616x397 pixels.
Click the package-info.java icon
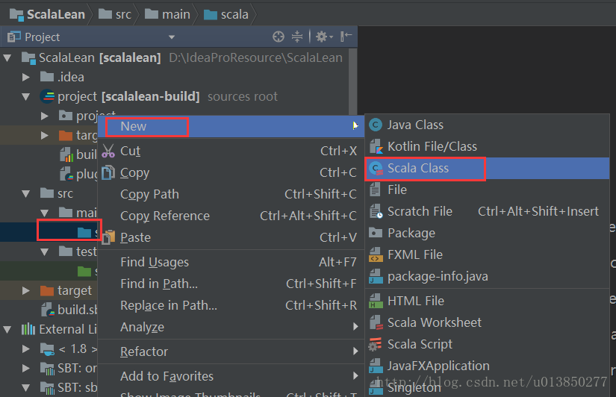click(376, 276)
